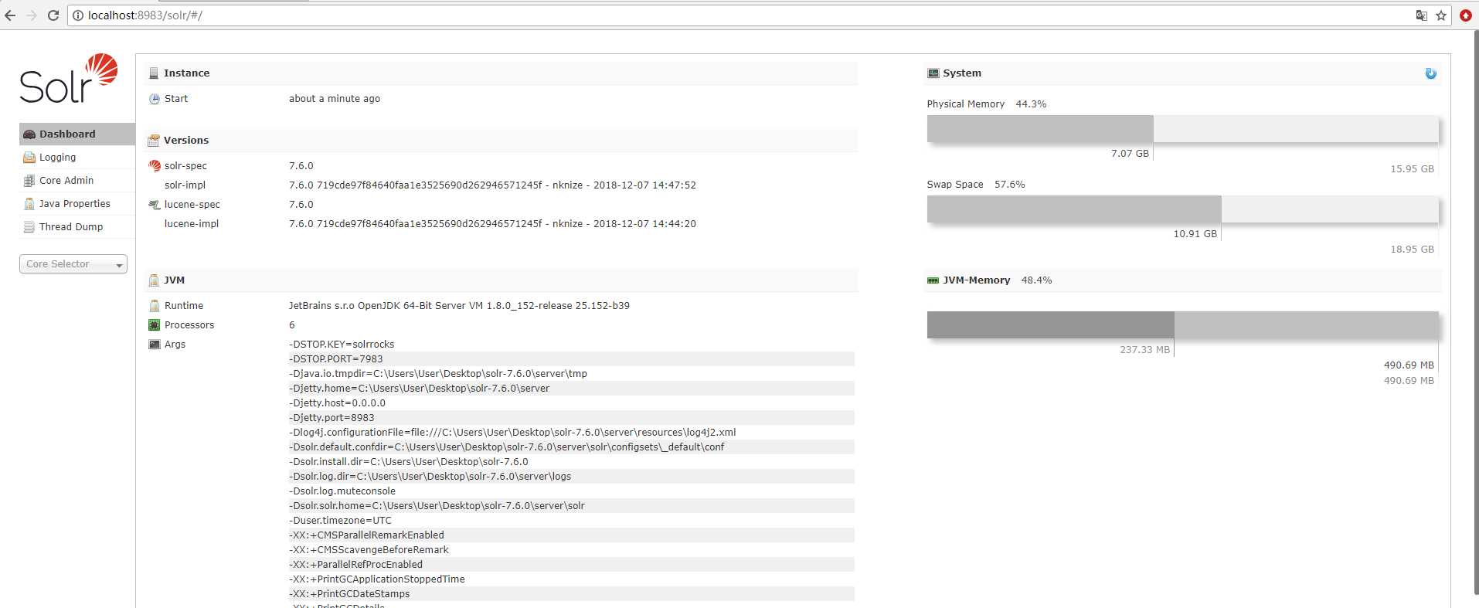This screenshot has height=608, width=1479.
Task: Click the Core Admin icon
Action: click(x=29, y=181)
